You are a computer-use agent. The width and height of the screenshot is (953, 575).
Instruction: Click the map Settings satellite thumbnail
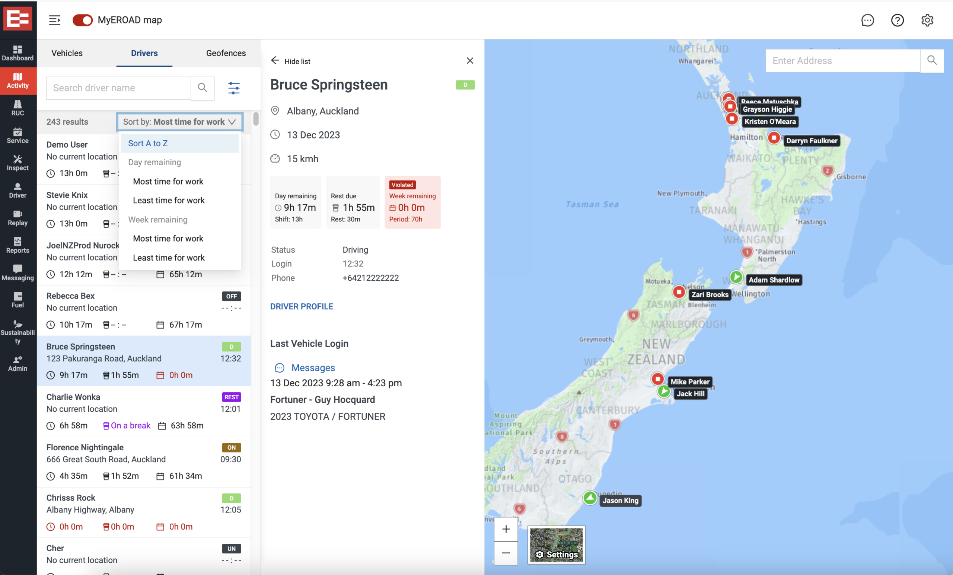tap(556, 545)
